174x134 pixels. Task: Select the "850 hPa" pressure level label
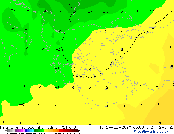click(35, 127)
